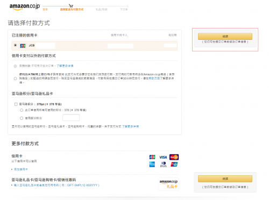Click the UnionPay card logo
Image resolution: width=269 pixels, height=200 pixels.
tap(174, 164)
